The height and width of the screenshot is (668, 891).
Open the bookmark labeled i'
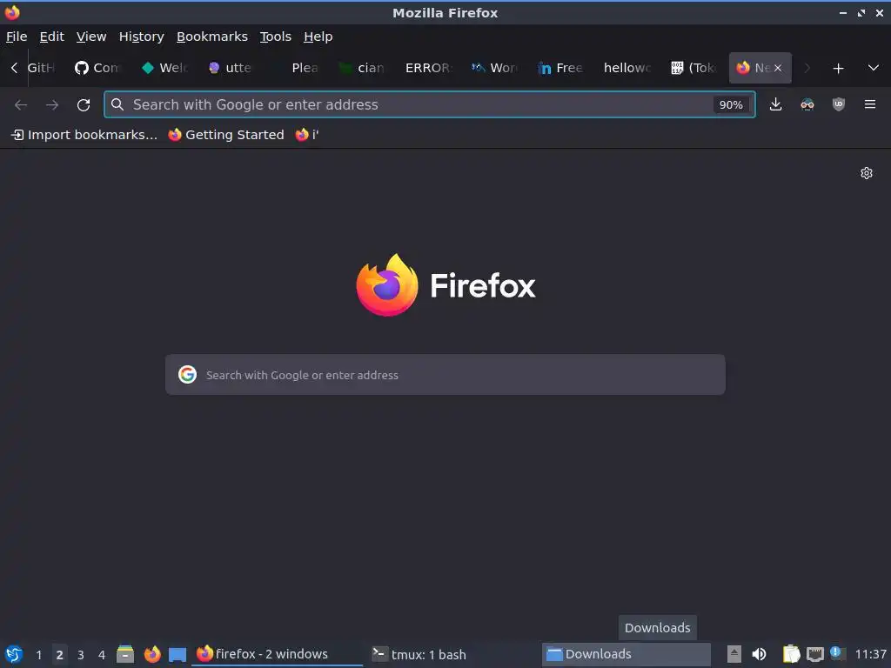pos(307,135)
